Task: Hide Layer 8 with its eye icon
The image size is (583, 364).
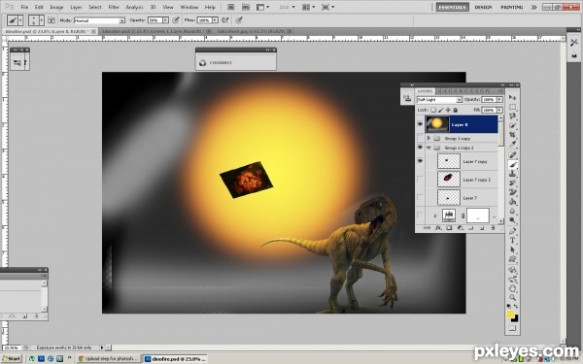Action: pos(420,124)
